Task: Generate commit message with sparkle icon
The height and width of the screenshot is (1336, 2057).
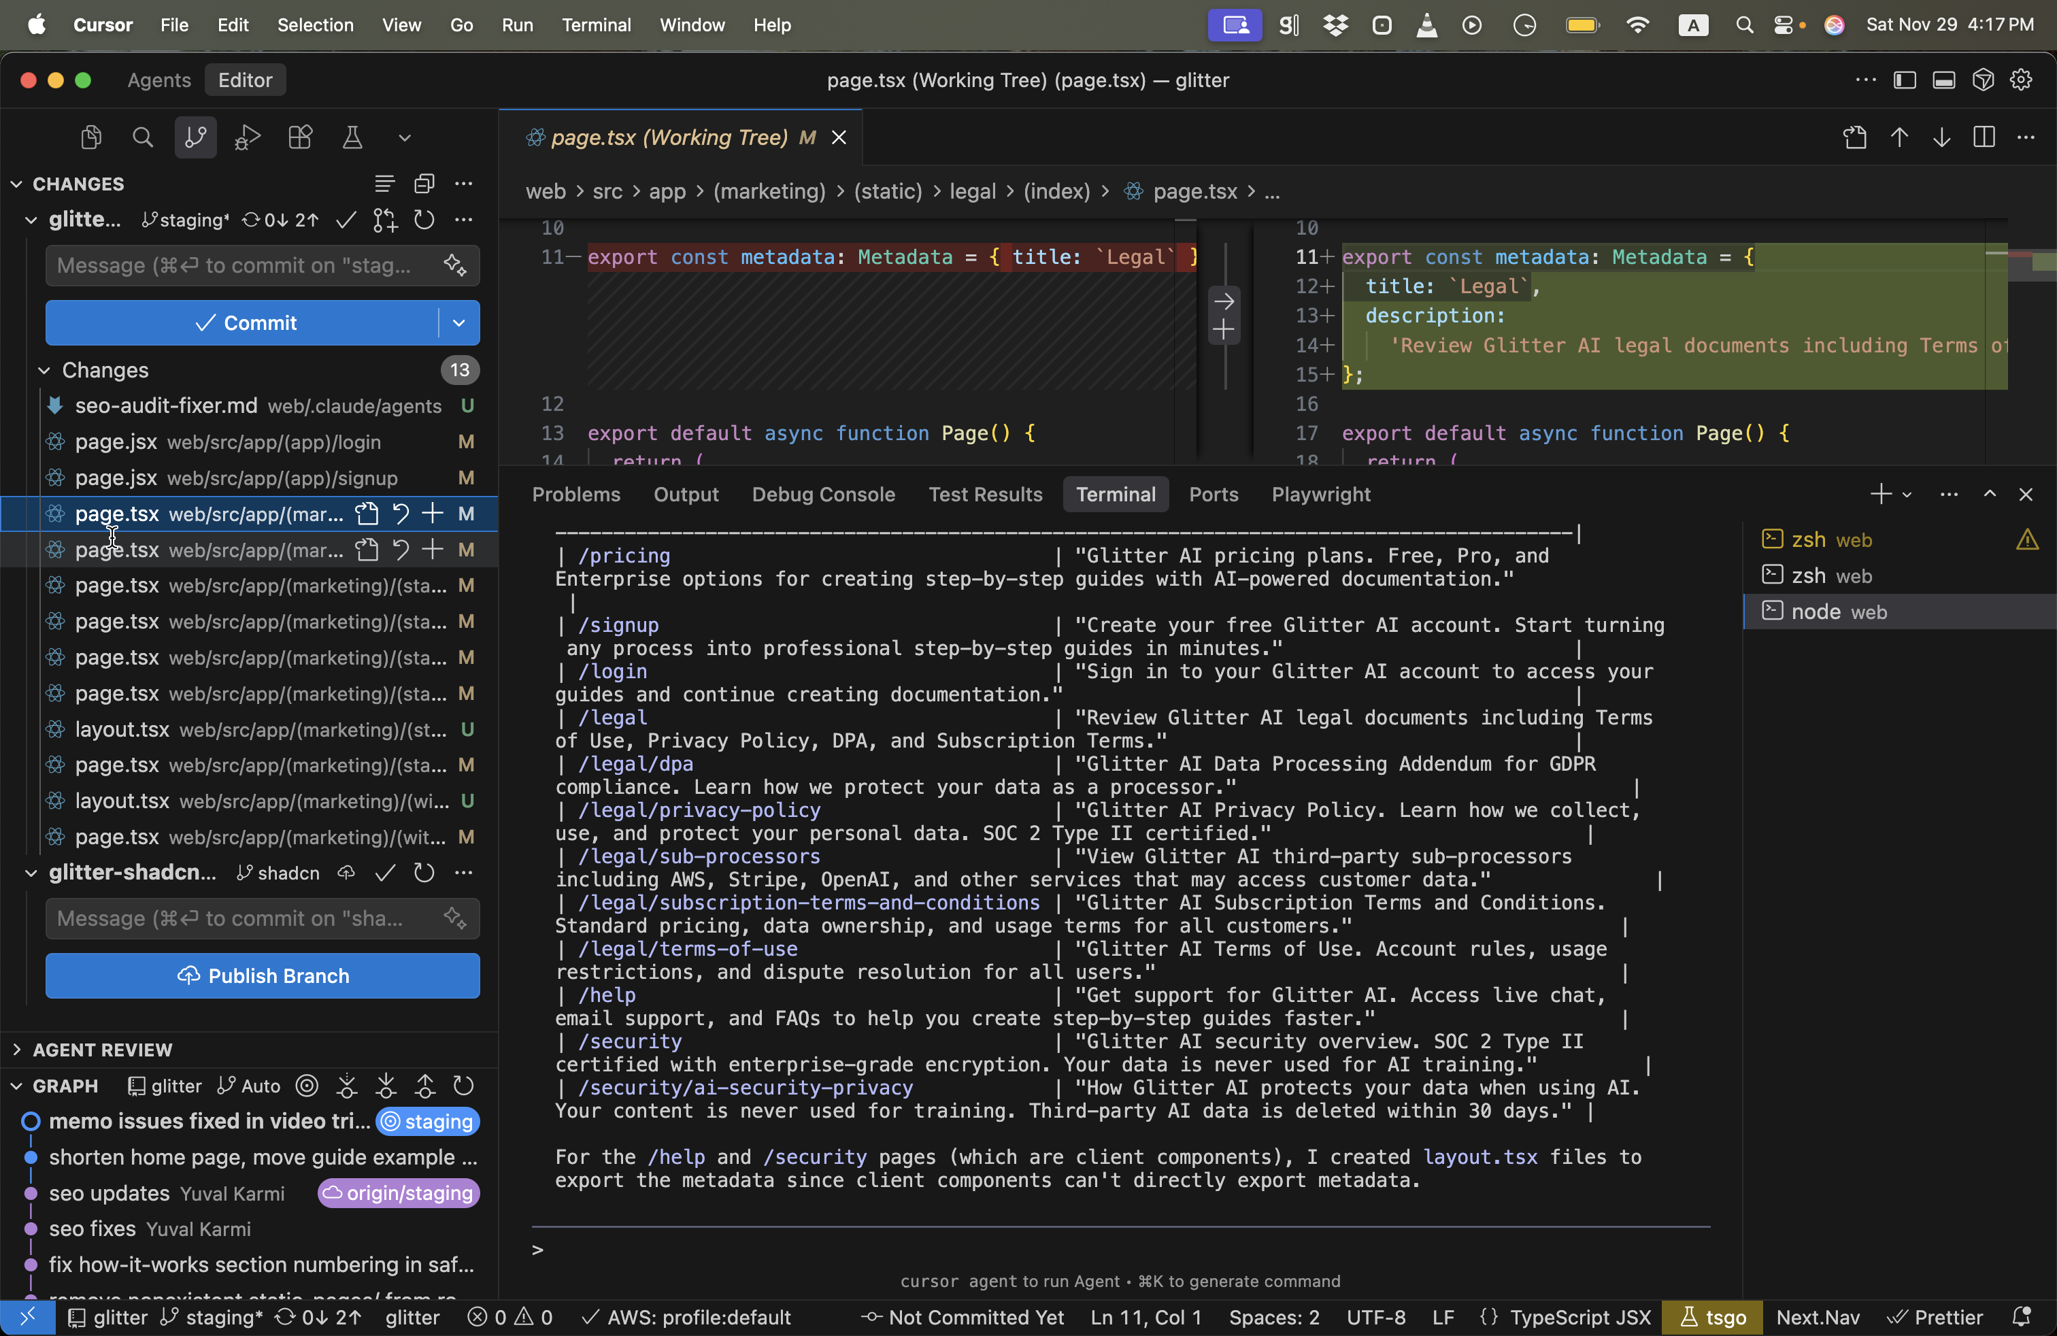Action: pyautogui.click(x=456, y=265)
